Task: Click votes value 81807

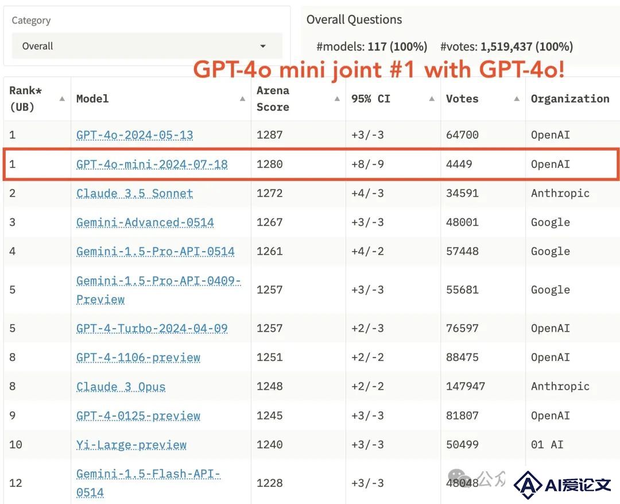Action: (x=462, y=415)
